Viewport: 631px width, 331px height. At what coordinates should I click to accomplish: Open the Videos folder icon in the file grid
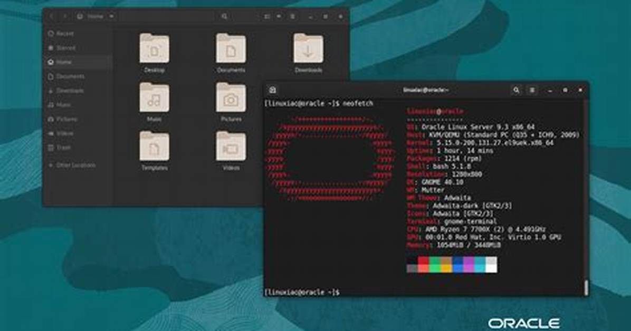point(231,147)
